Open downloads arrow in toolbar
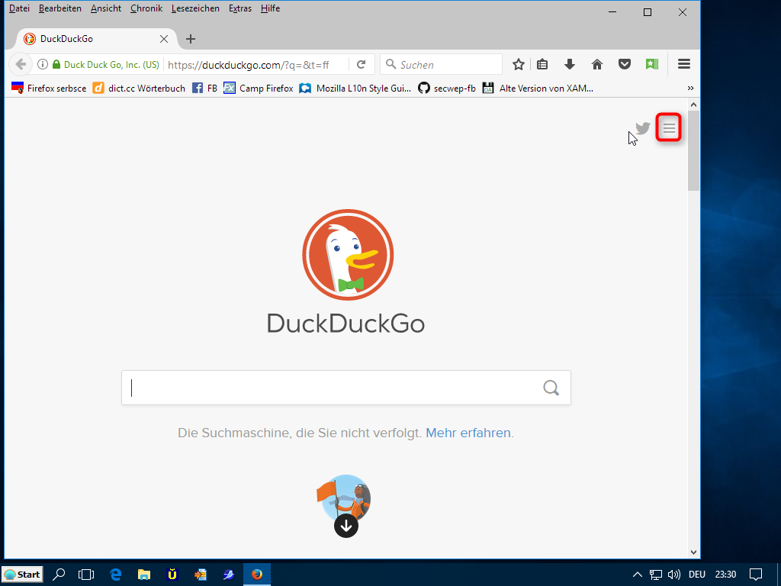781x586 pixels. click(570, 64)
